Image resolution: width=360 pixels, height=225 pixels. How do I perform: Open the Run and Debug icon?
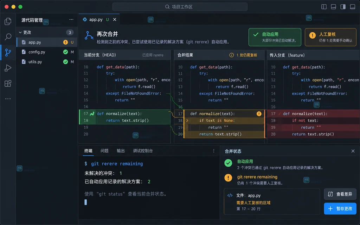click(8, 68)
